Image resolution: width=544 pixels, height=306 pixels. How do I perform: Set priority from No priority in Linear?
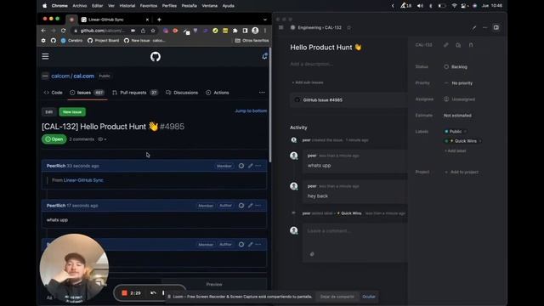click(458, 83)
